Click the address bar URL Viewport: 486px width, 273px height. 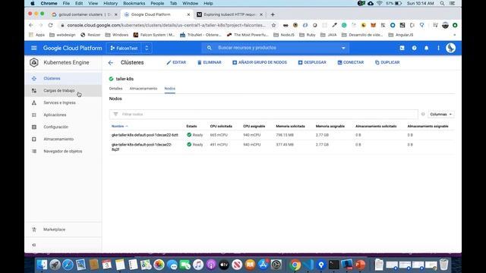coord(166,25)
